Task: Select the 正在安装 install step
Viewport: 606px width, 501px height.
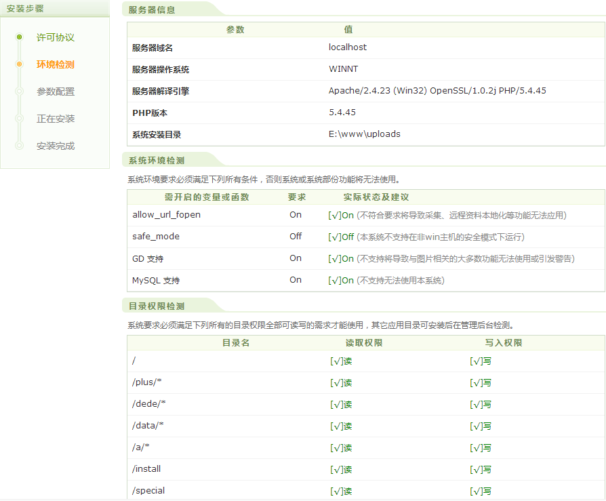Action: coord(56,119)
